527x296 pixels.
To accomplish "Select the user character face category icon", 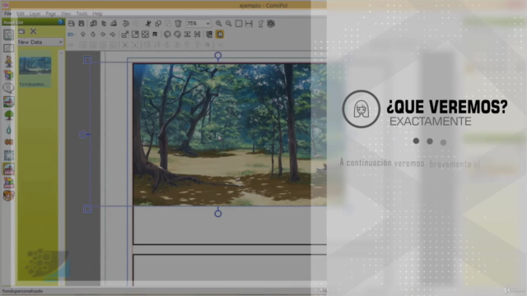I will coord(8,196).
